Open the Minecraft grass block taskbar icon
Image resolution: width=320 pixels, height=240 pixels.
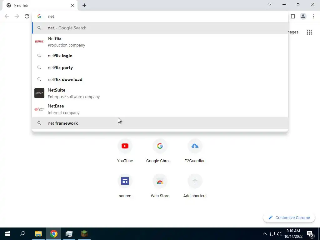pyautogui.click(x=84, y=234)
